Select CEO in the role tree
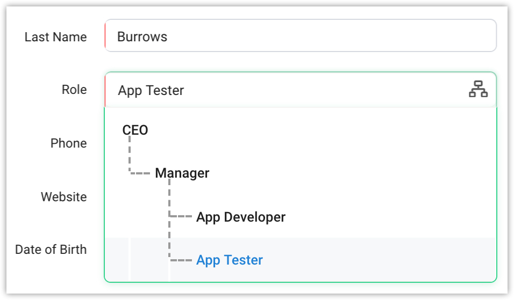 [135, 130]
